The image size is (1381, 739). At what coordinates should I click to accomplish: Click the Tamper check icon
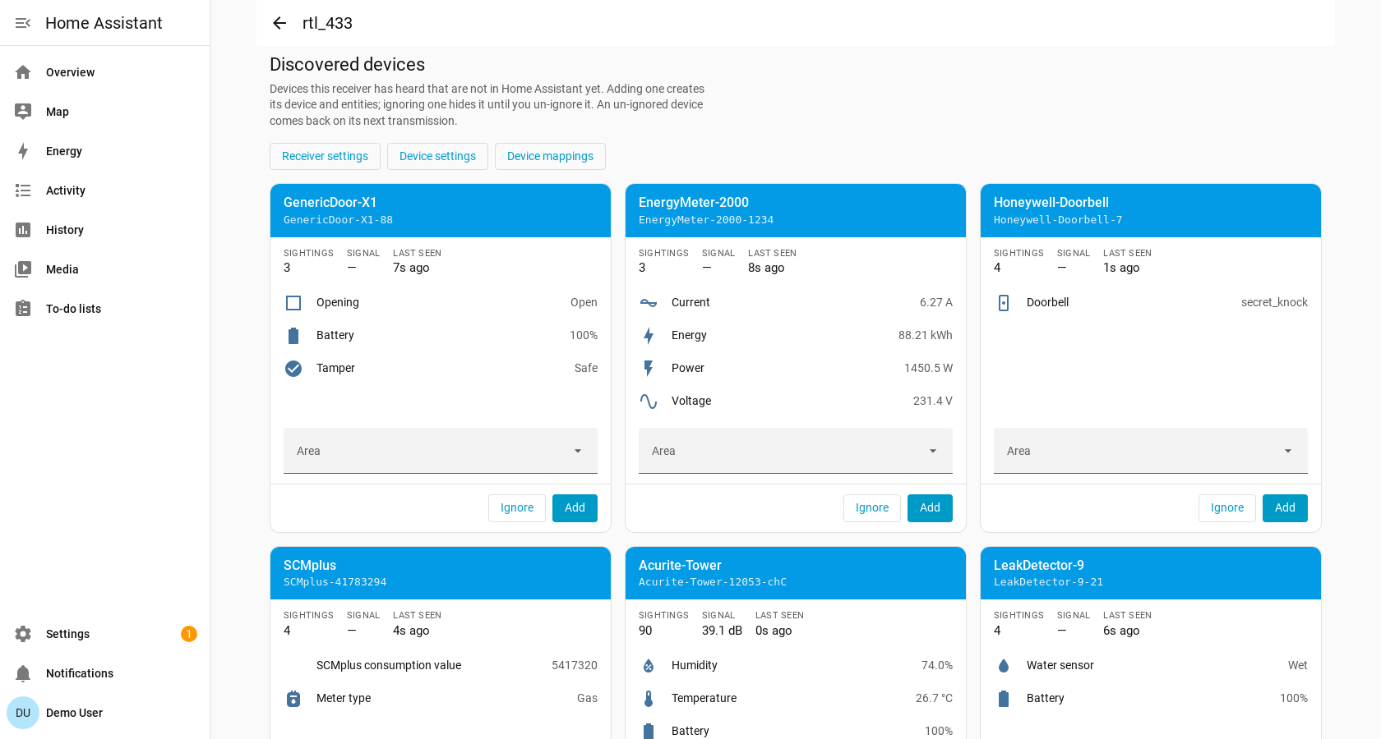click(293, 369)
